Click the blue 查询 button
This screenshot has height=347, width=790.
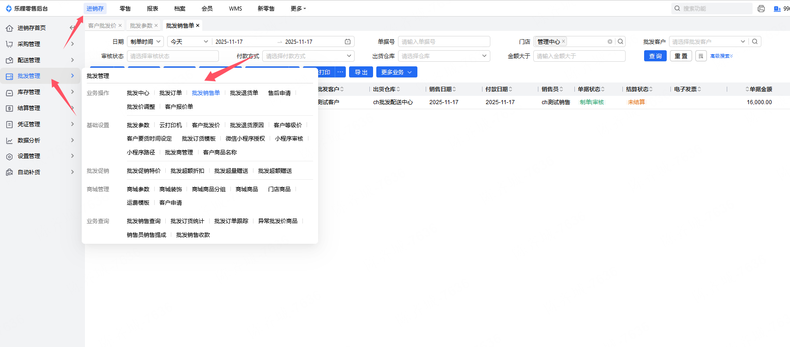(x=655, y=56)
